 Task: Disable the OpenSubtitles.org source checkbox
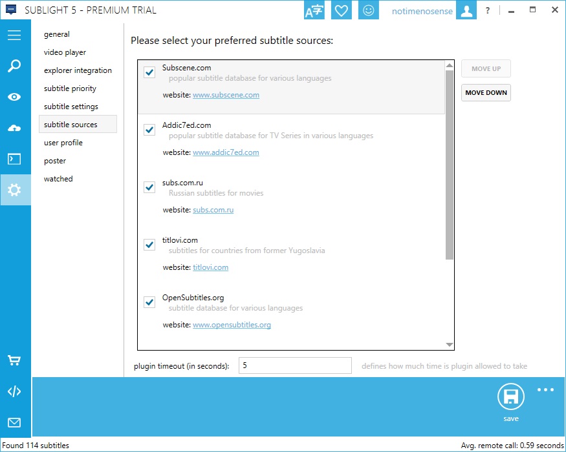pos(149,302)
